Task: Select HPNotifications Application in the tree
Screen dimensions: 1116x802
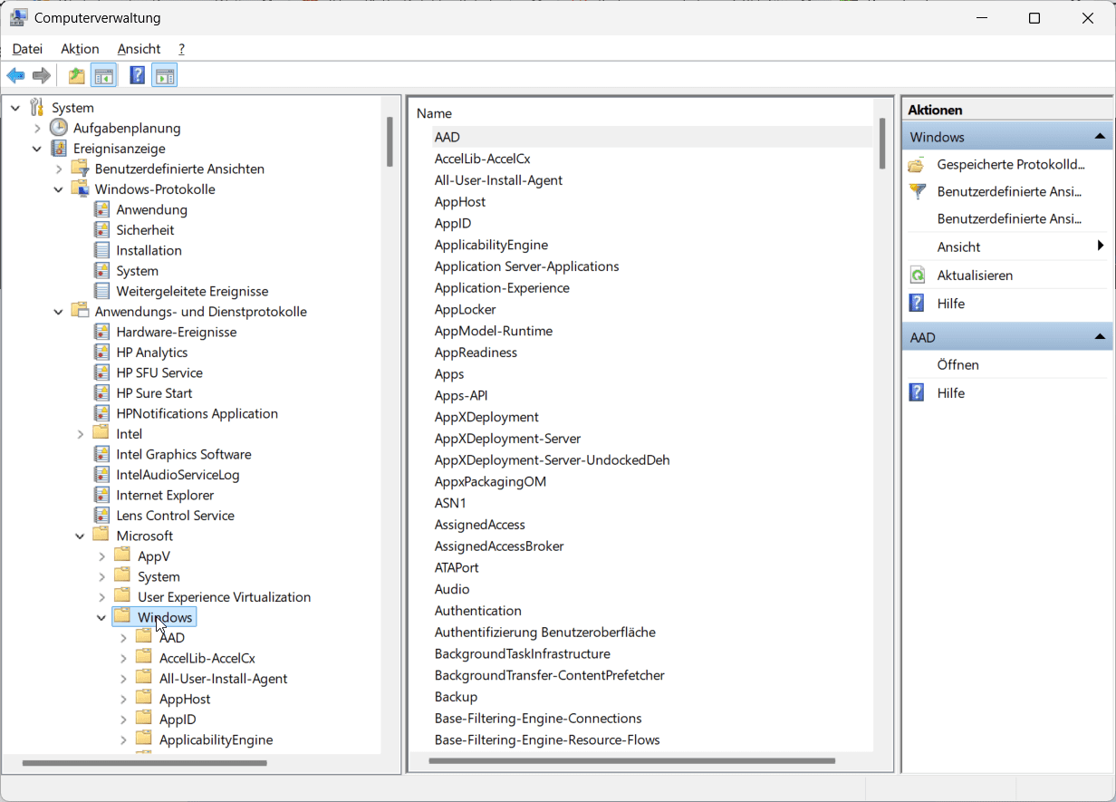Action: pos(197,413)
